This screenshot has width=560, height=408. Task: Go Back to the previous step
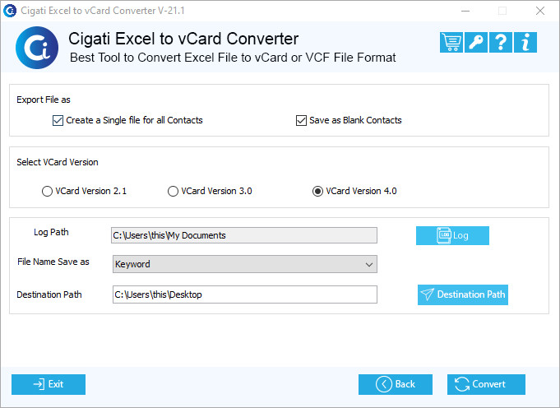tap(396, 384)
